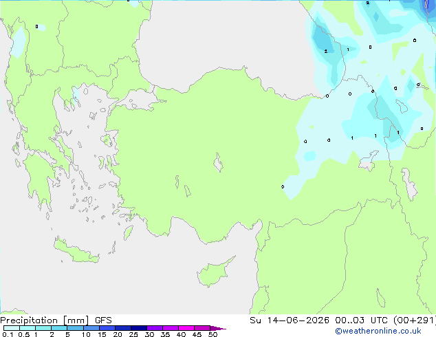Click the over-50 mm legend arrow tip
This screenshot has height=337, width=436.
pos(218,328)
